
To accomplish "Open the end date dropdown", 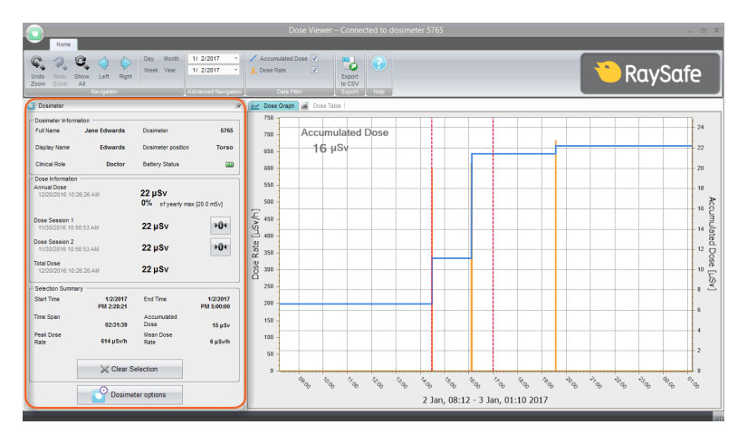I will point(236,70).
